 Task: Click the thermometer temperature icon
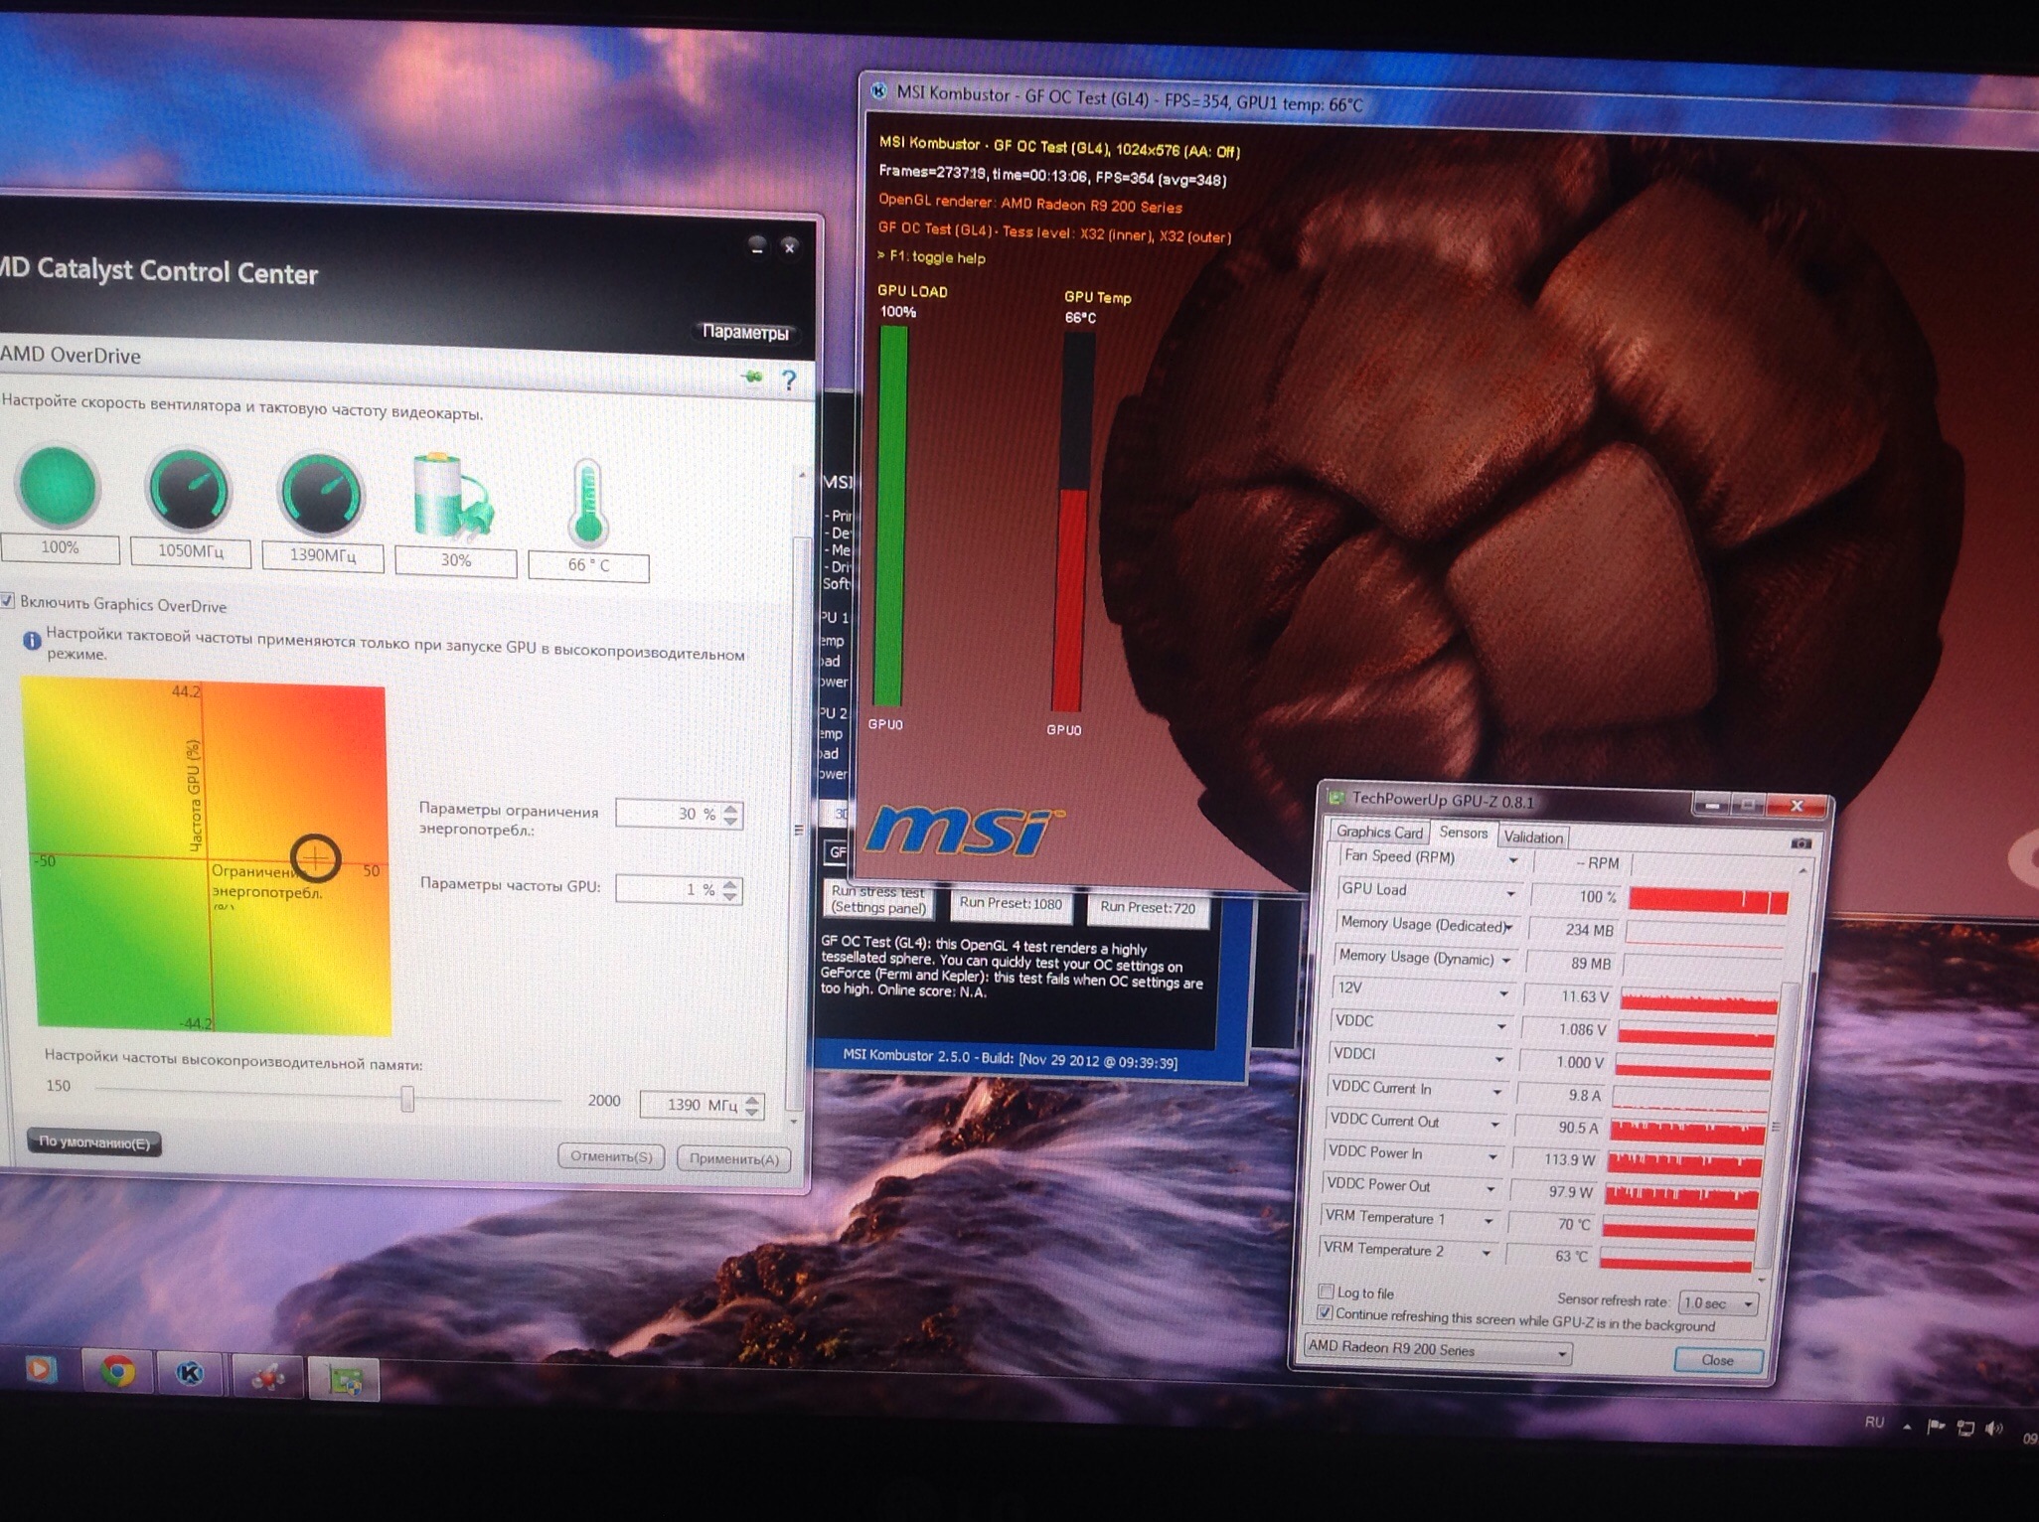(x=587, y=503)
